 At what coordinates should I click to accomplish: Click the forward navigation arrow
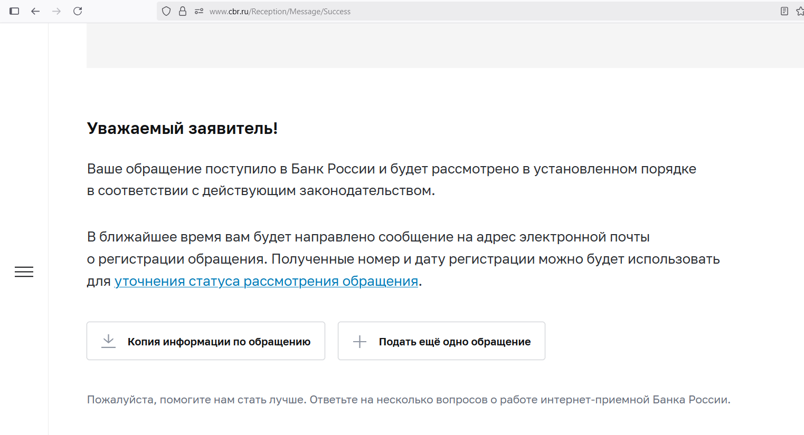pos(56,11)
